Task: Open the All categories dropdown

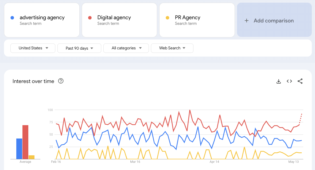Action: [126, 48]
